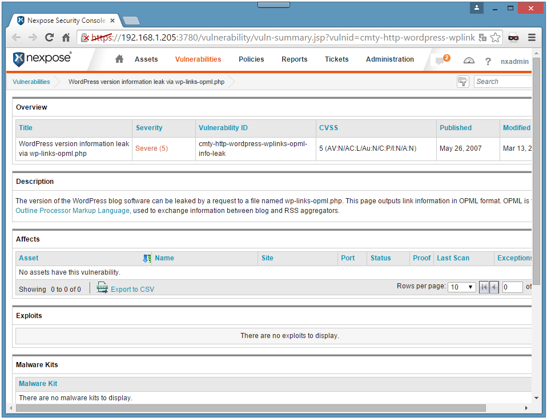Viewport: 547px width, 418px height.
Task: Open the Chrome hamburger menu
Action: tap(532, 37)
